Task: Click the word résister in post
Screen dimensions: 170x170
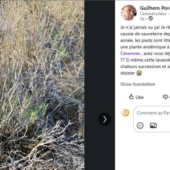Action: point(128,73)
